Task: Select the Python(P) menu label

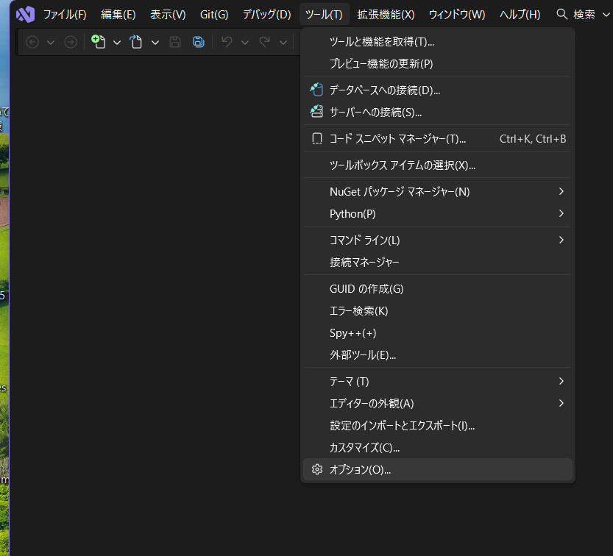Action: [x=352, y=214]
